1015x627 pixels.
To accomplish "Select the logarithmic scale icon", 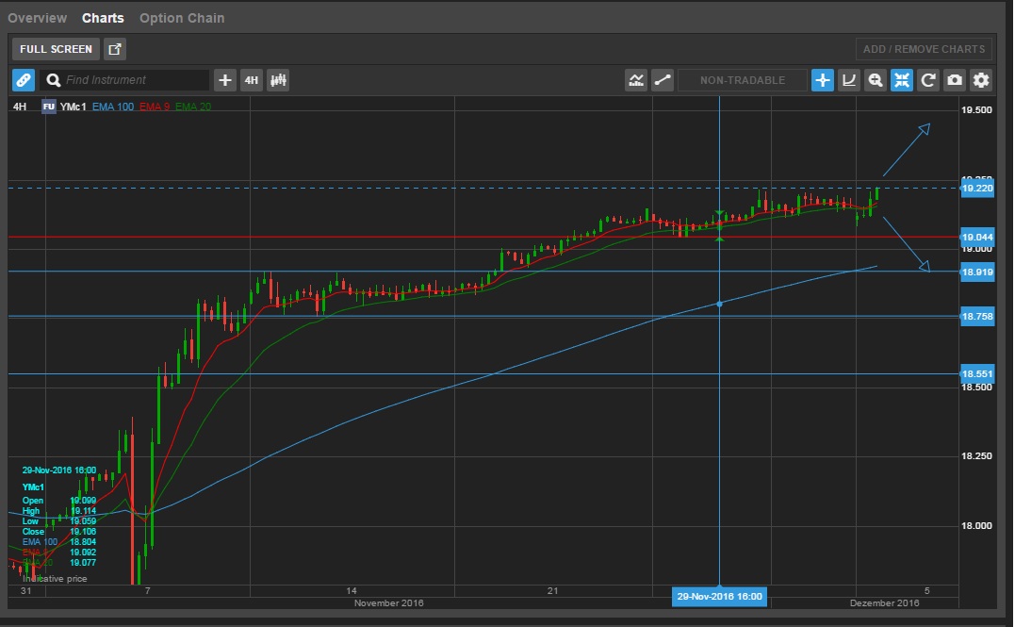I will [849, 80].
